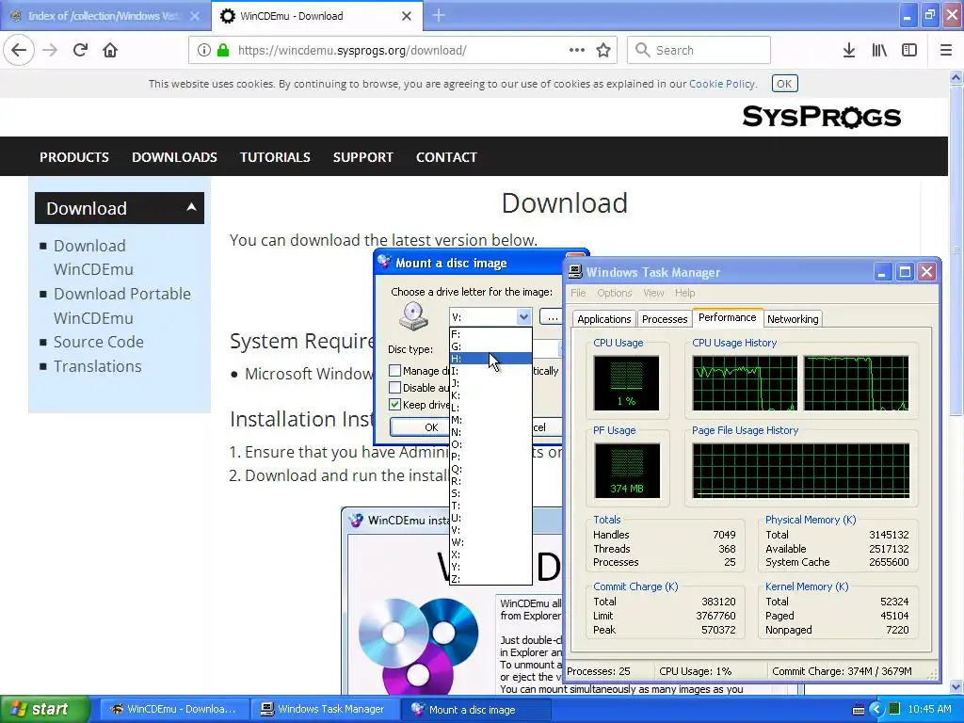Switch to the Applications tab
The width and height of the screenshot is (964, 723).
point(603,319)
